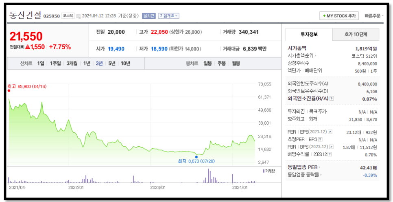Screen dimensions: 393x202
Task: Select 3개월 line chart period
Action: click(72, 64)
